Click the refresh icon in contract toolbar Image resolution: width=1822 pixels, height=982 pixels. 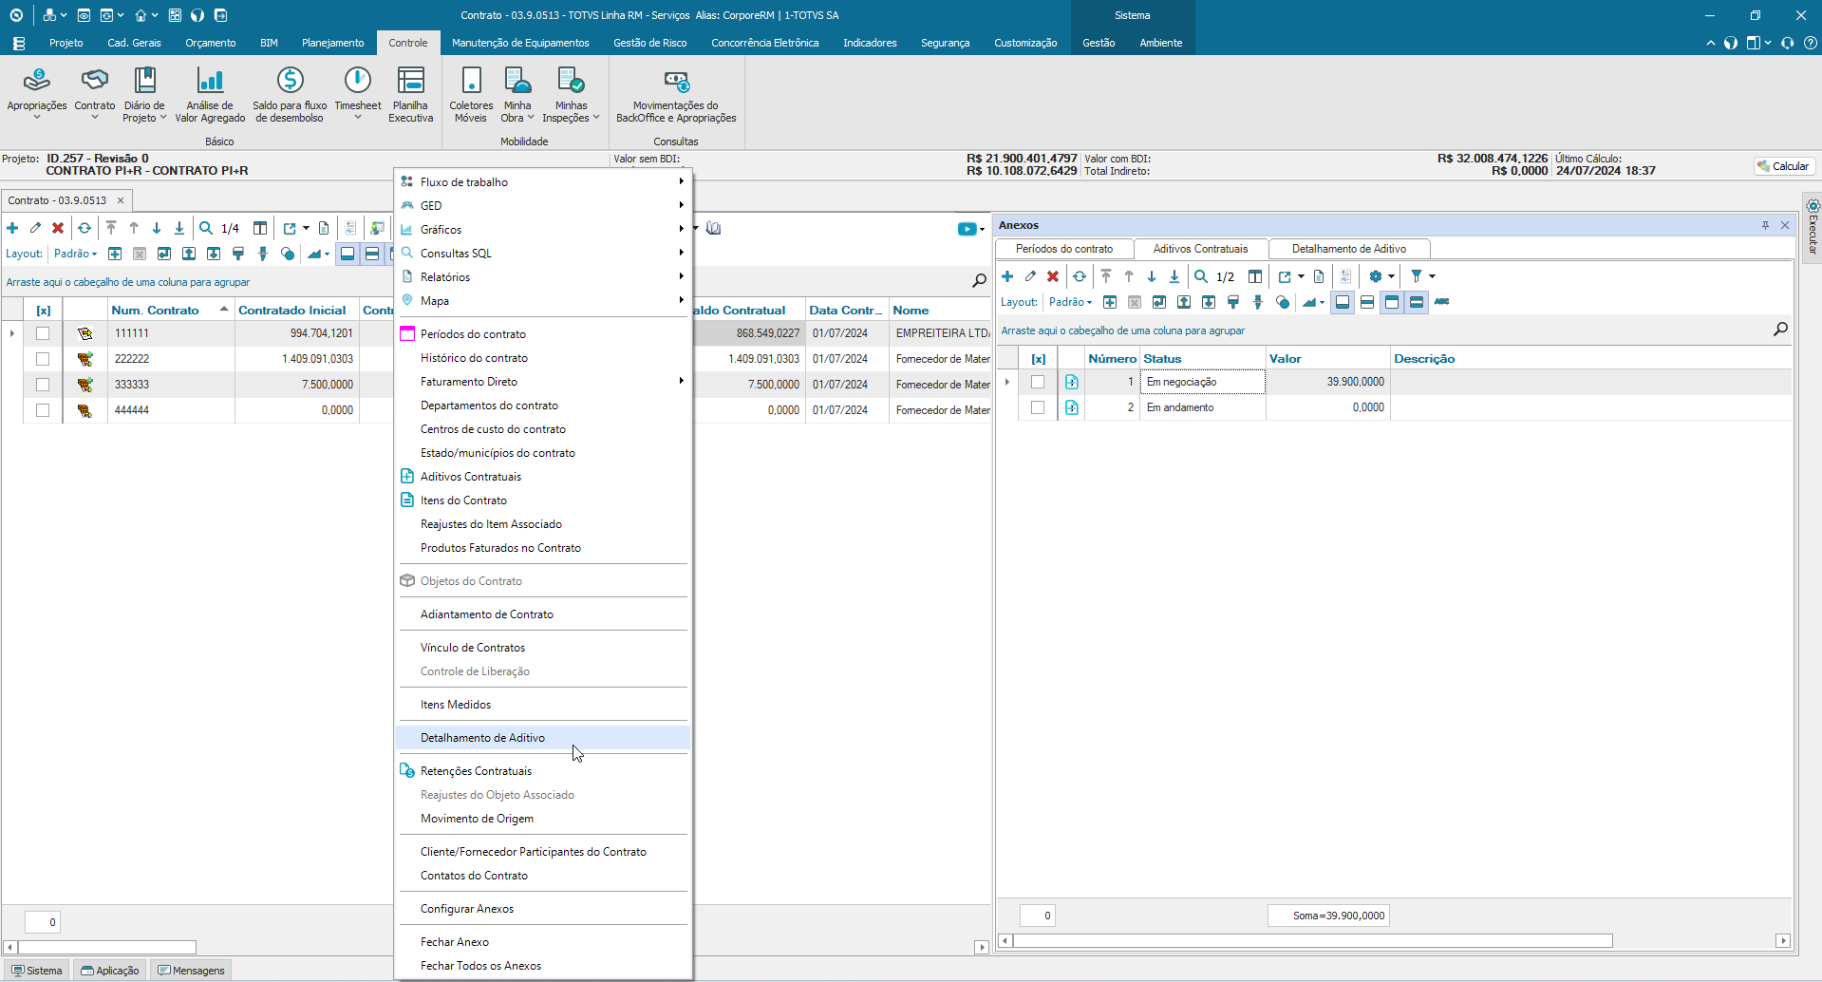(x=85, y=228)
